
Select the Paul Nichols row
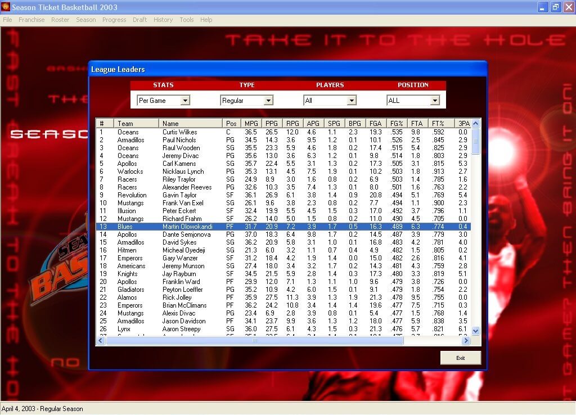click(x=283, y=140)
